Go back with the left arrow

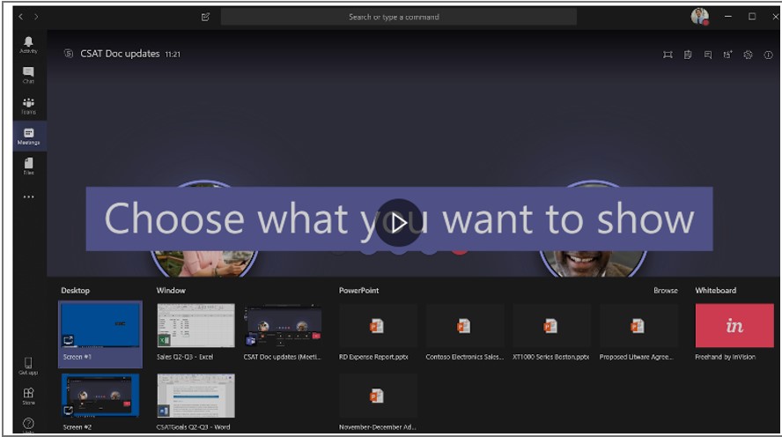(21, 17)
